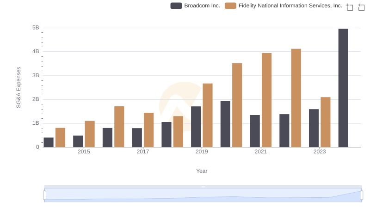Click Fidelity's bar for 2019
Viewport: 370px width, 213px height.
tap(208, 115)
